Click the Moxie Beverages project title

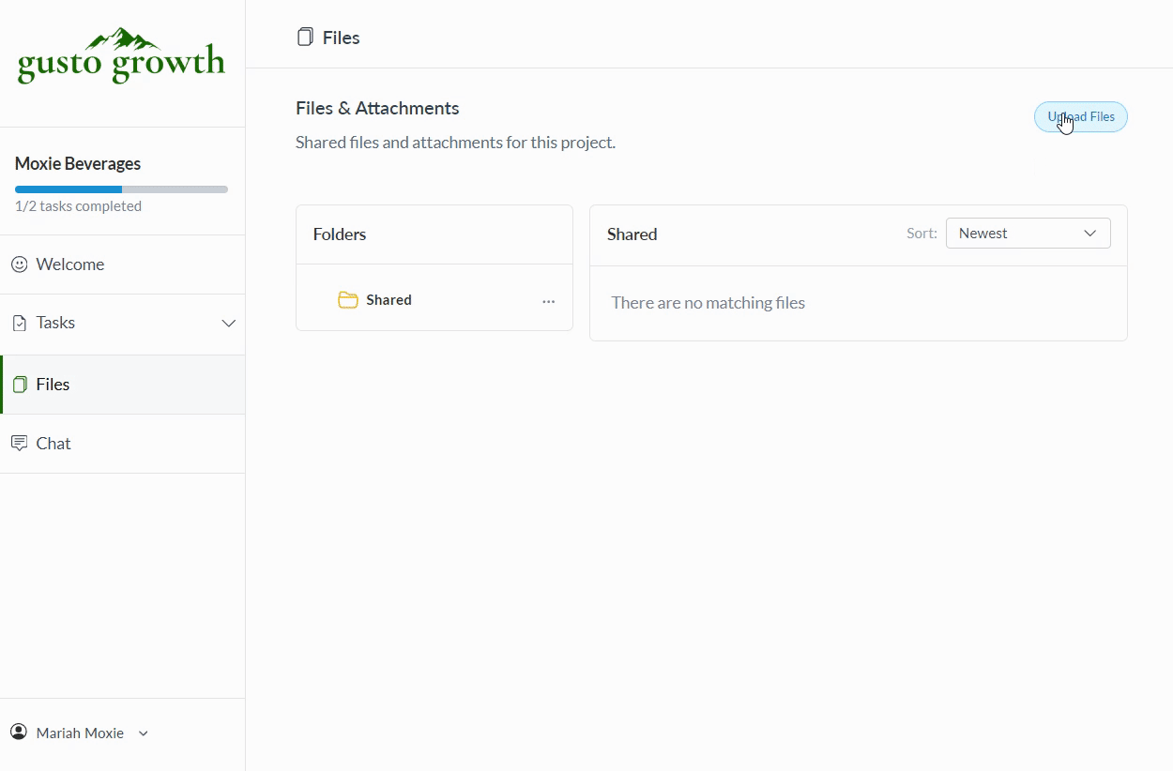(x=78, y=163)
